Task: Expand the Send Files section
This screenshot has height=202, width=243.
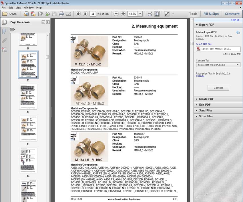Action: pos(218,111)
